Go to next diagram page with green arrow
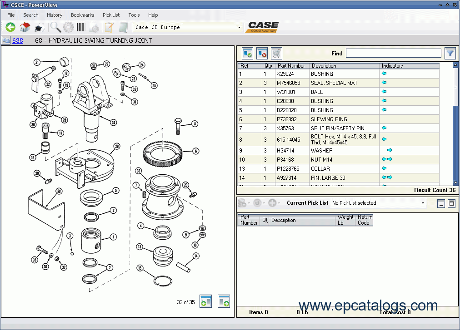This screenshot has height=330, width=460. [223, 300]
